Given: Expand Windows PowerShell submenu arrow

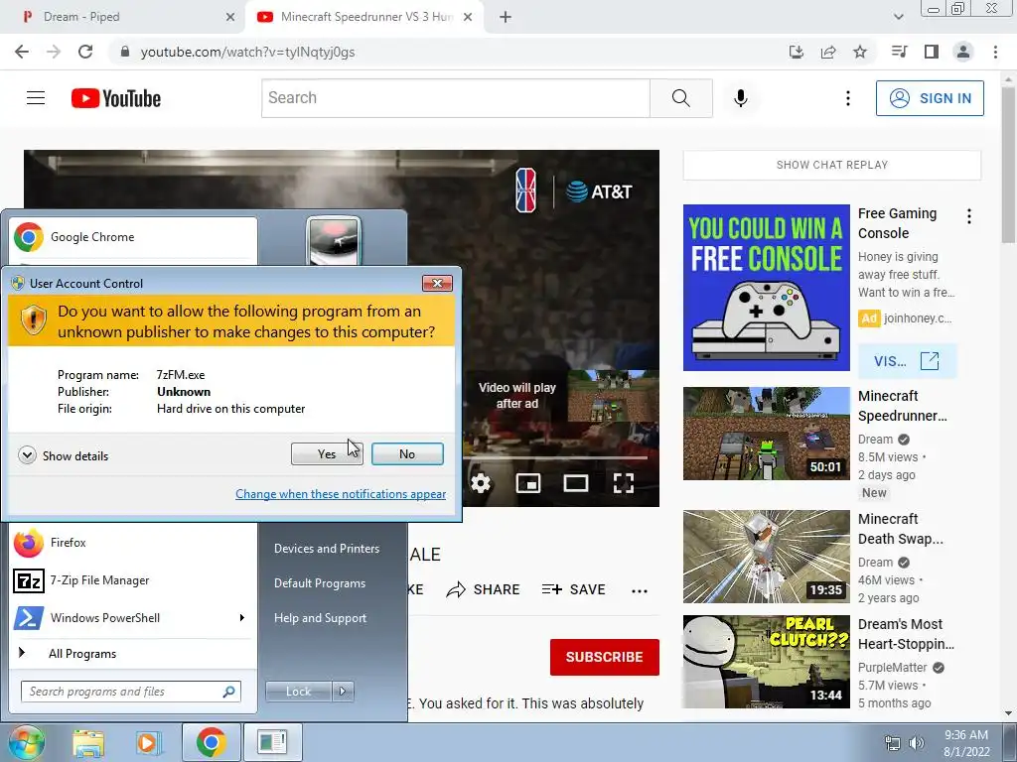Looking at the screenshot, I should [242, 617].
